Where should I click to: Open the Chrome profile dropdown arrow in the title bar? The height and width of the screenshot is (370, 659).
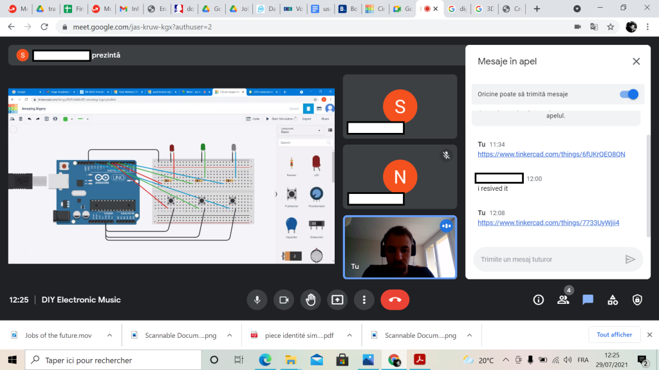coord(577,9)
